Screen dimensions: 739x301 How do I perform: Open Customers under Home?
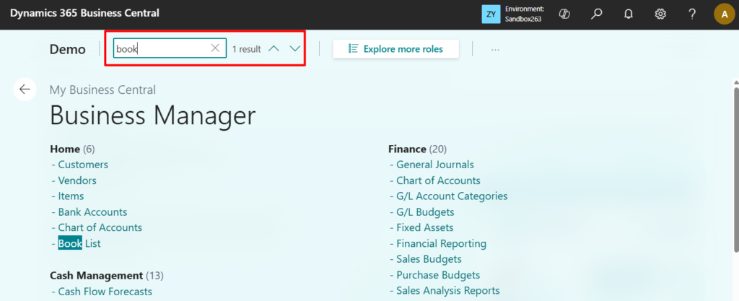coord(83,165)
